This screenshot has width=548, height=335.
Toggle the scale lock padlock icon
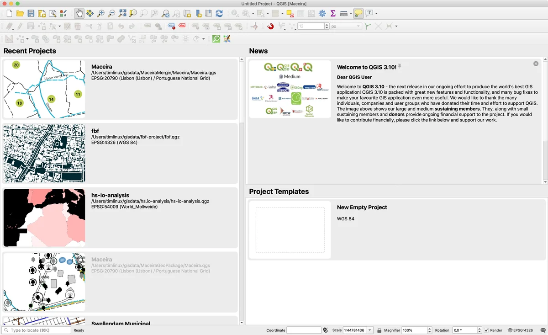tap(379, 330)
